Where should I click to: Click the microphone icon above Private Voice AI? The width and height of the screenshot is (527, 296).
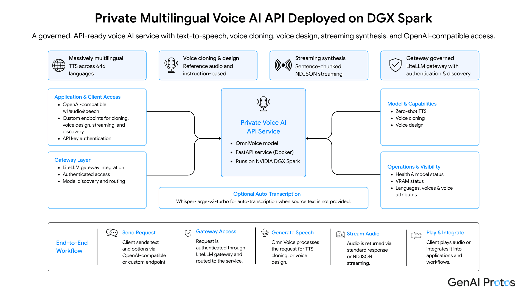[x=263, y=104]
